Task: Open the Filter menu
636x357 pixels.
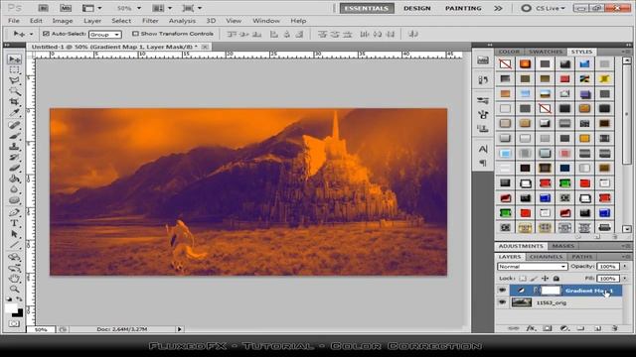Action: [x=150, y=21]
